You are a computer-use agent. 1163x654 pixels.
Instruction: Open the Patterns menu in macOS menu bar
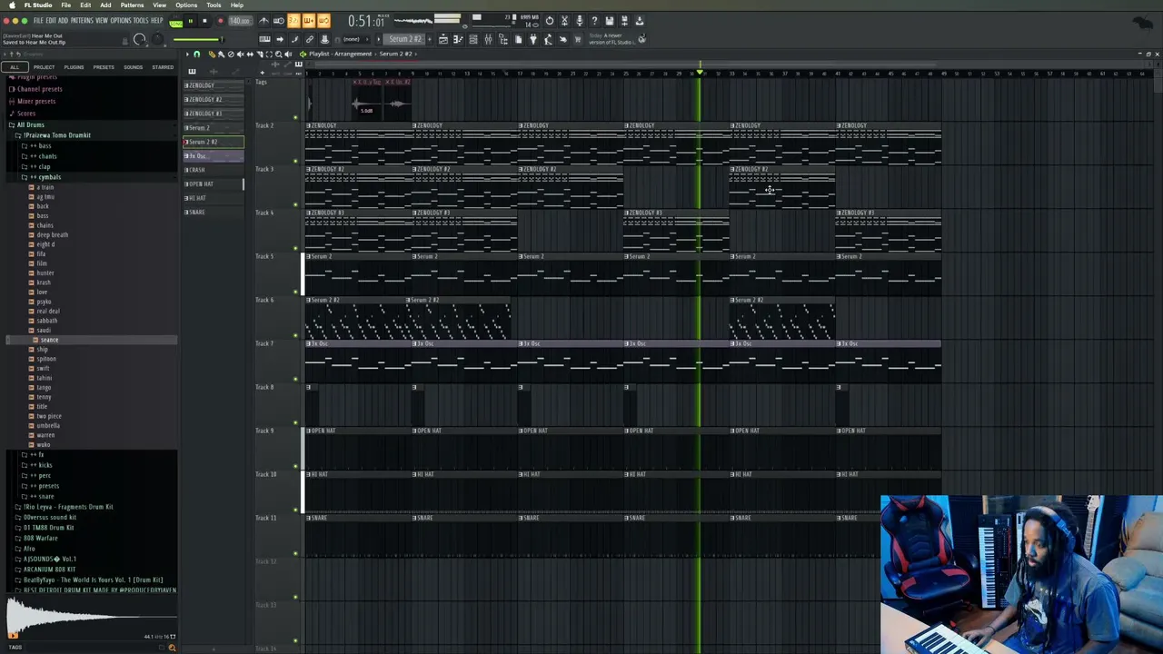[x=132, y=5]
